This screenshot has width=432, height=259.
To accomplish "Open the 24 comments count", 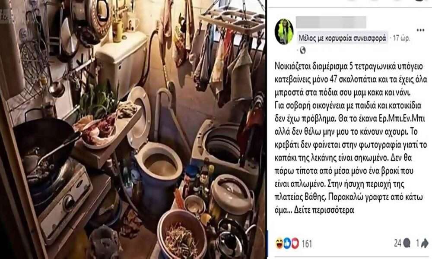I will pyautogui.click(x=397, y=243).
